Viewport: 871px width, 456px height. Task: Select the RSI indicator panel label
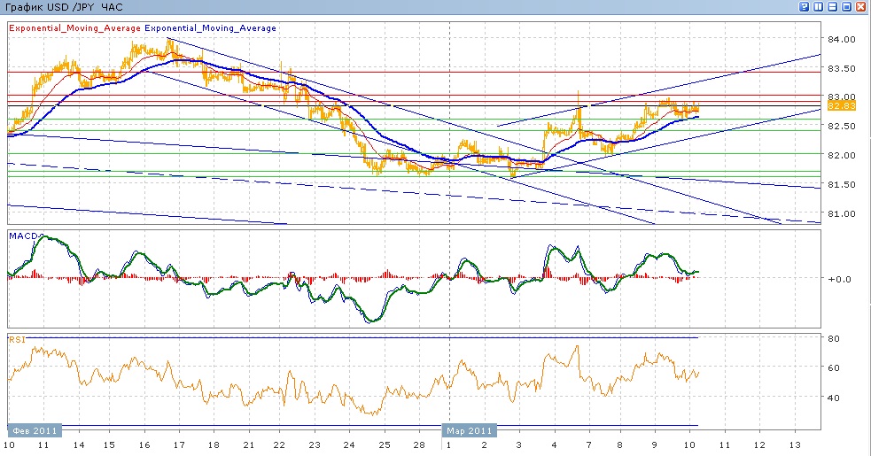[x=17, y=338]
